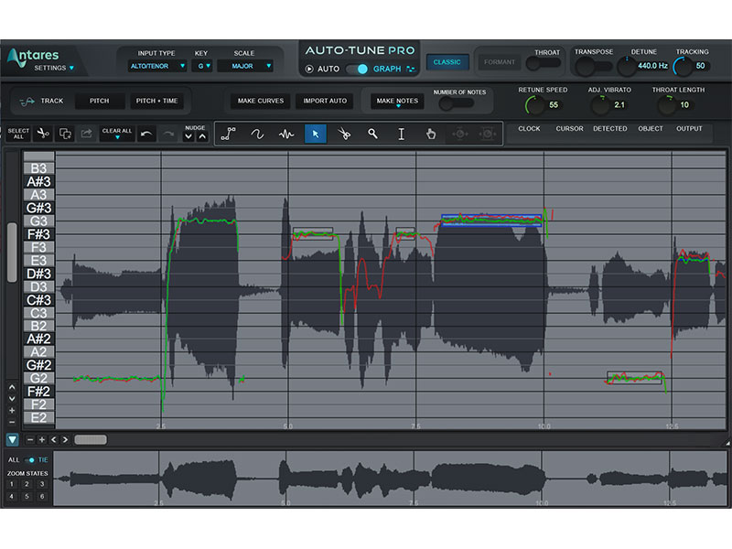The height and width of the screenshot is (549, 732).
Task: Select the Arrow pointer tool
Action: [315, 134]
